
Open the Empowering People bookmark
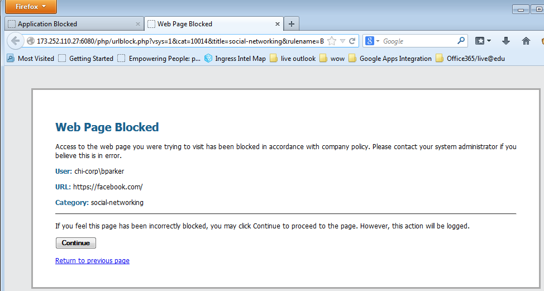(x=159, y=58)
